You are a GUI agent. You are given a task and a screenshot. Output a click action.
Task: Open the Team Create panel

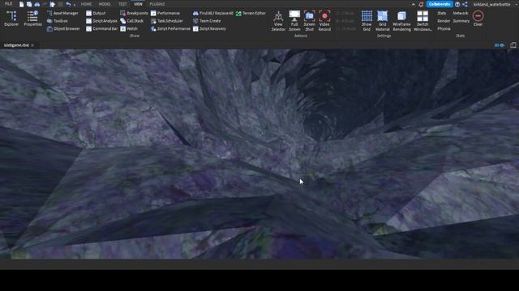click(x=207, y=21)
